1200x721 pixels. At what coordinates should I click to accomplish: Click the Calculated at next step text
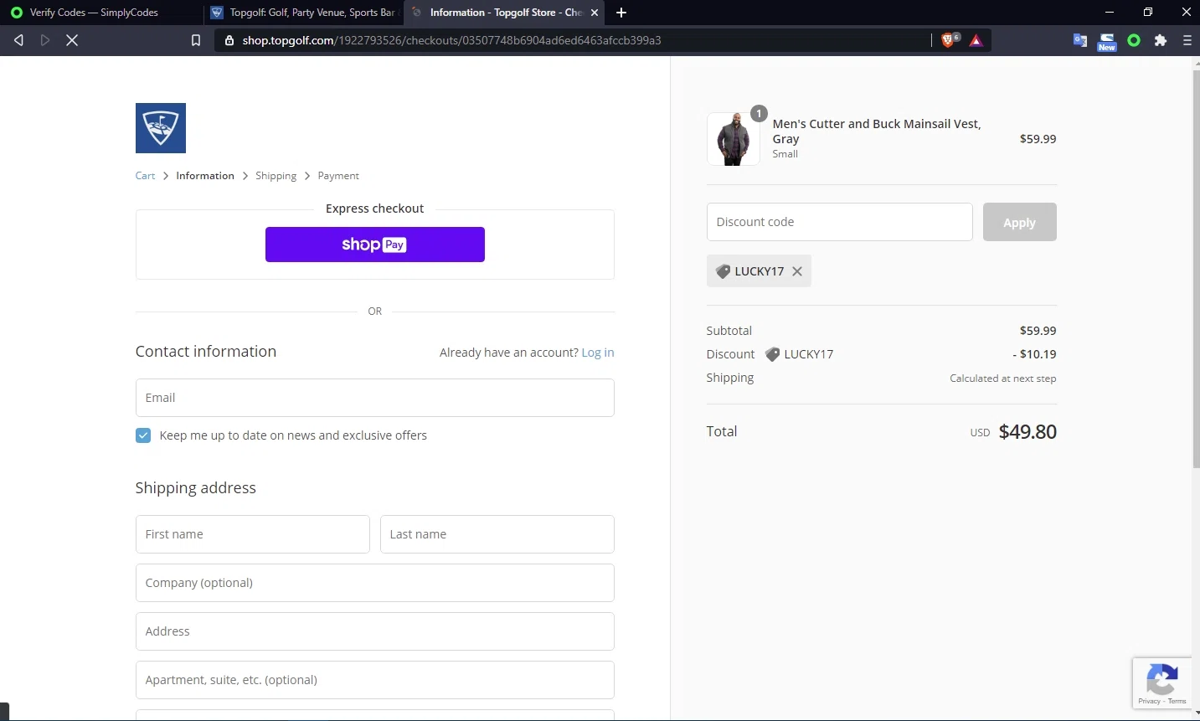click(1002, 379)
